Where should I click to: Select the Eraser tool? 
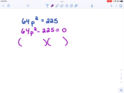point(62,6)
